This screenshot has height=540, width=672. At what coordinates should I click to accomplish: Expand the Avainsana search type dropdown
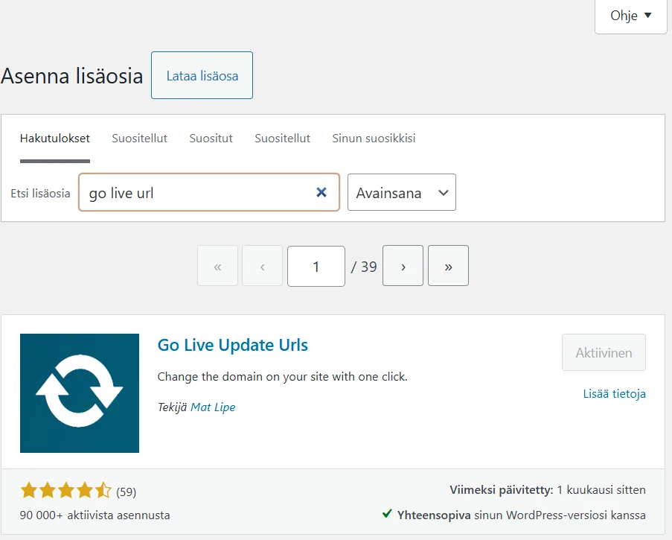click(x=401, y=193)
